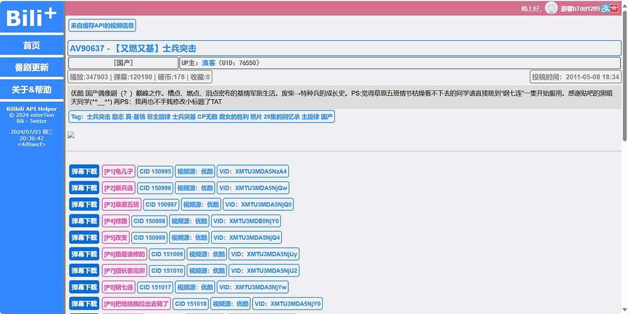The width and height of the screenshot is (628, 314).
Task: Open part [P2]新兵连
Action: click(118, 188)
